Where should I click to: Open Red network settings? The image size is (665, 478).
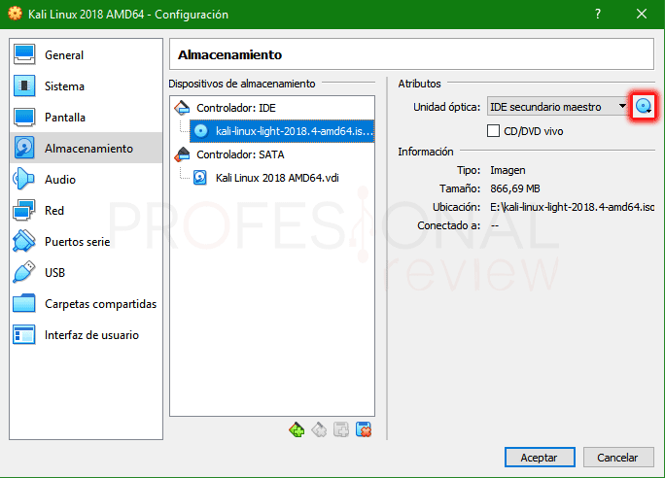pyautogui.click(x=86, y=211)
